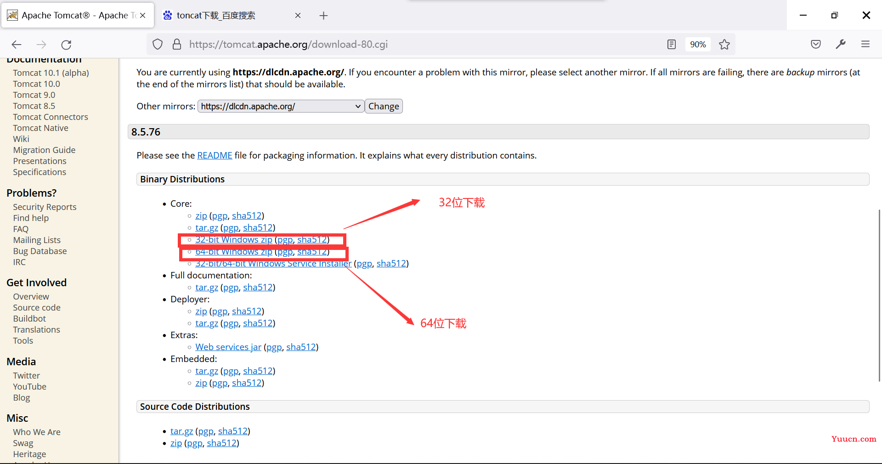Open a new browser tab
Screen dimensions: 882x464
point(323,16)
